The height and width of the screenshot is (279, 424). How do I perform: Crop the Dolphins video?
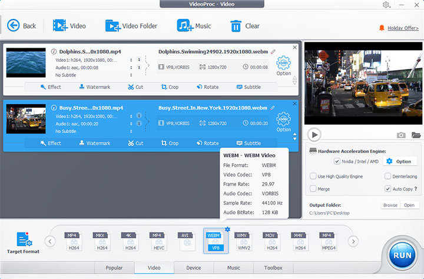[170, 87]
